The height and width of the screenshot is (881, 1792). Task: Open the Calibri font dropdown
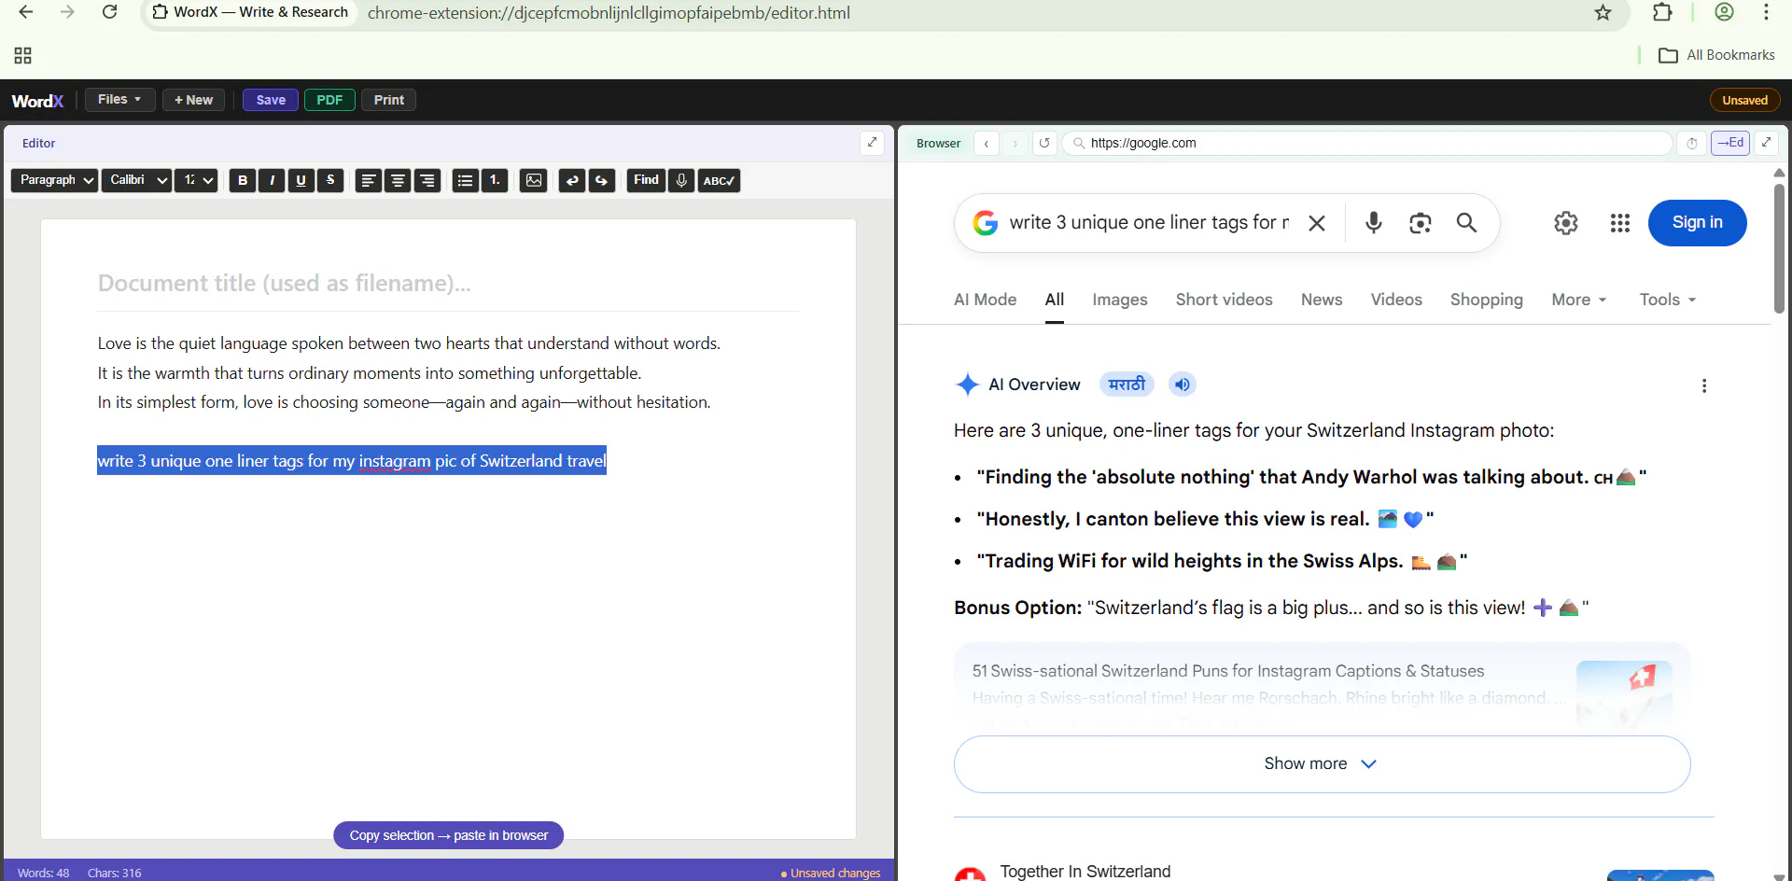pyautogui.click(x=136, y=180)
